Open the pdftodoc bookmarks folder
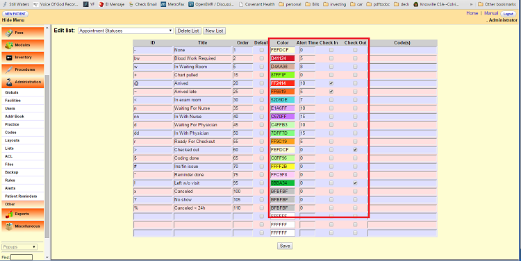 coord(378,4)
